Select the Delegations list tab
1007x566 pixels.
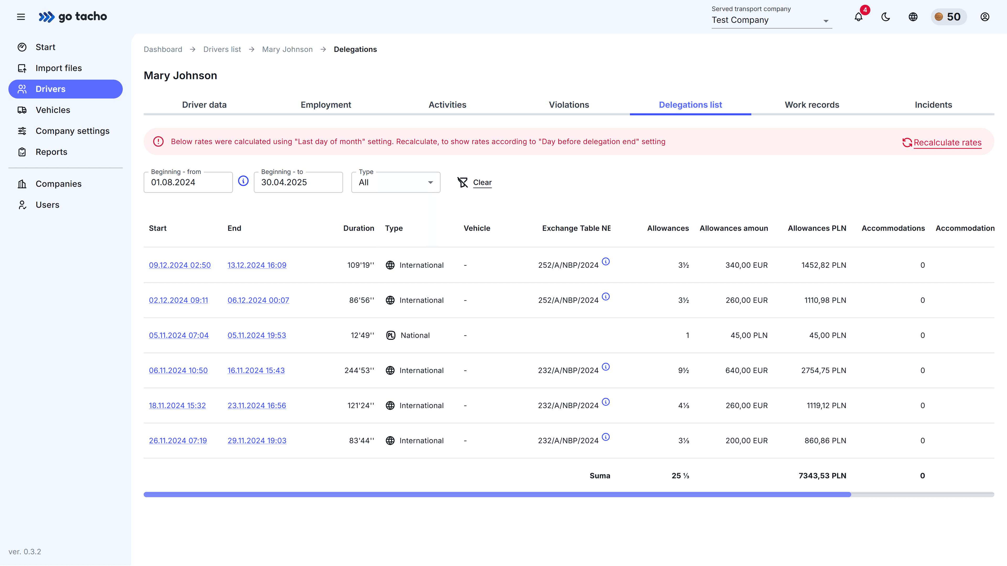[690, 105]
